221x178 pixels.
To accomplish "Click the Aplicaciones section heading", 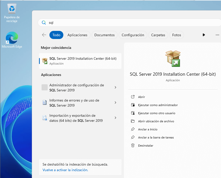I will pyautogui.click(x=51, y=75).
